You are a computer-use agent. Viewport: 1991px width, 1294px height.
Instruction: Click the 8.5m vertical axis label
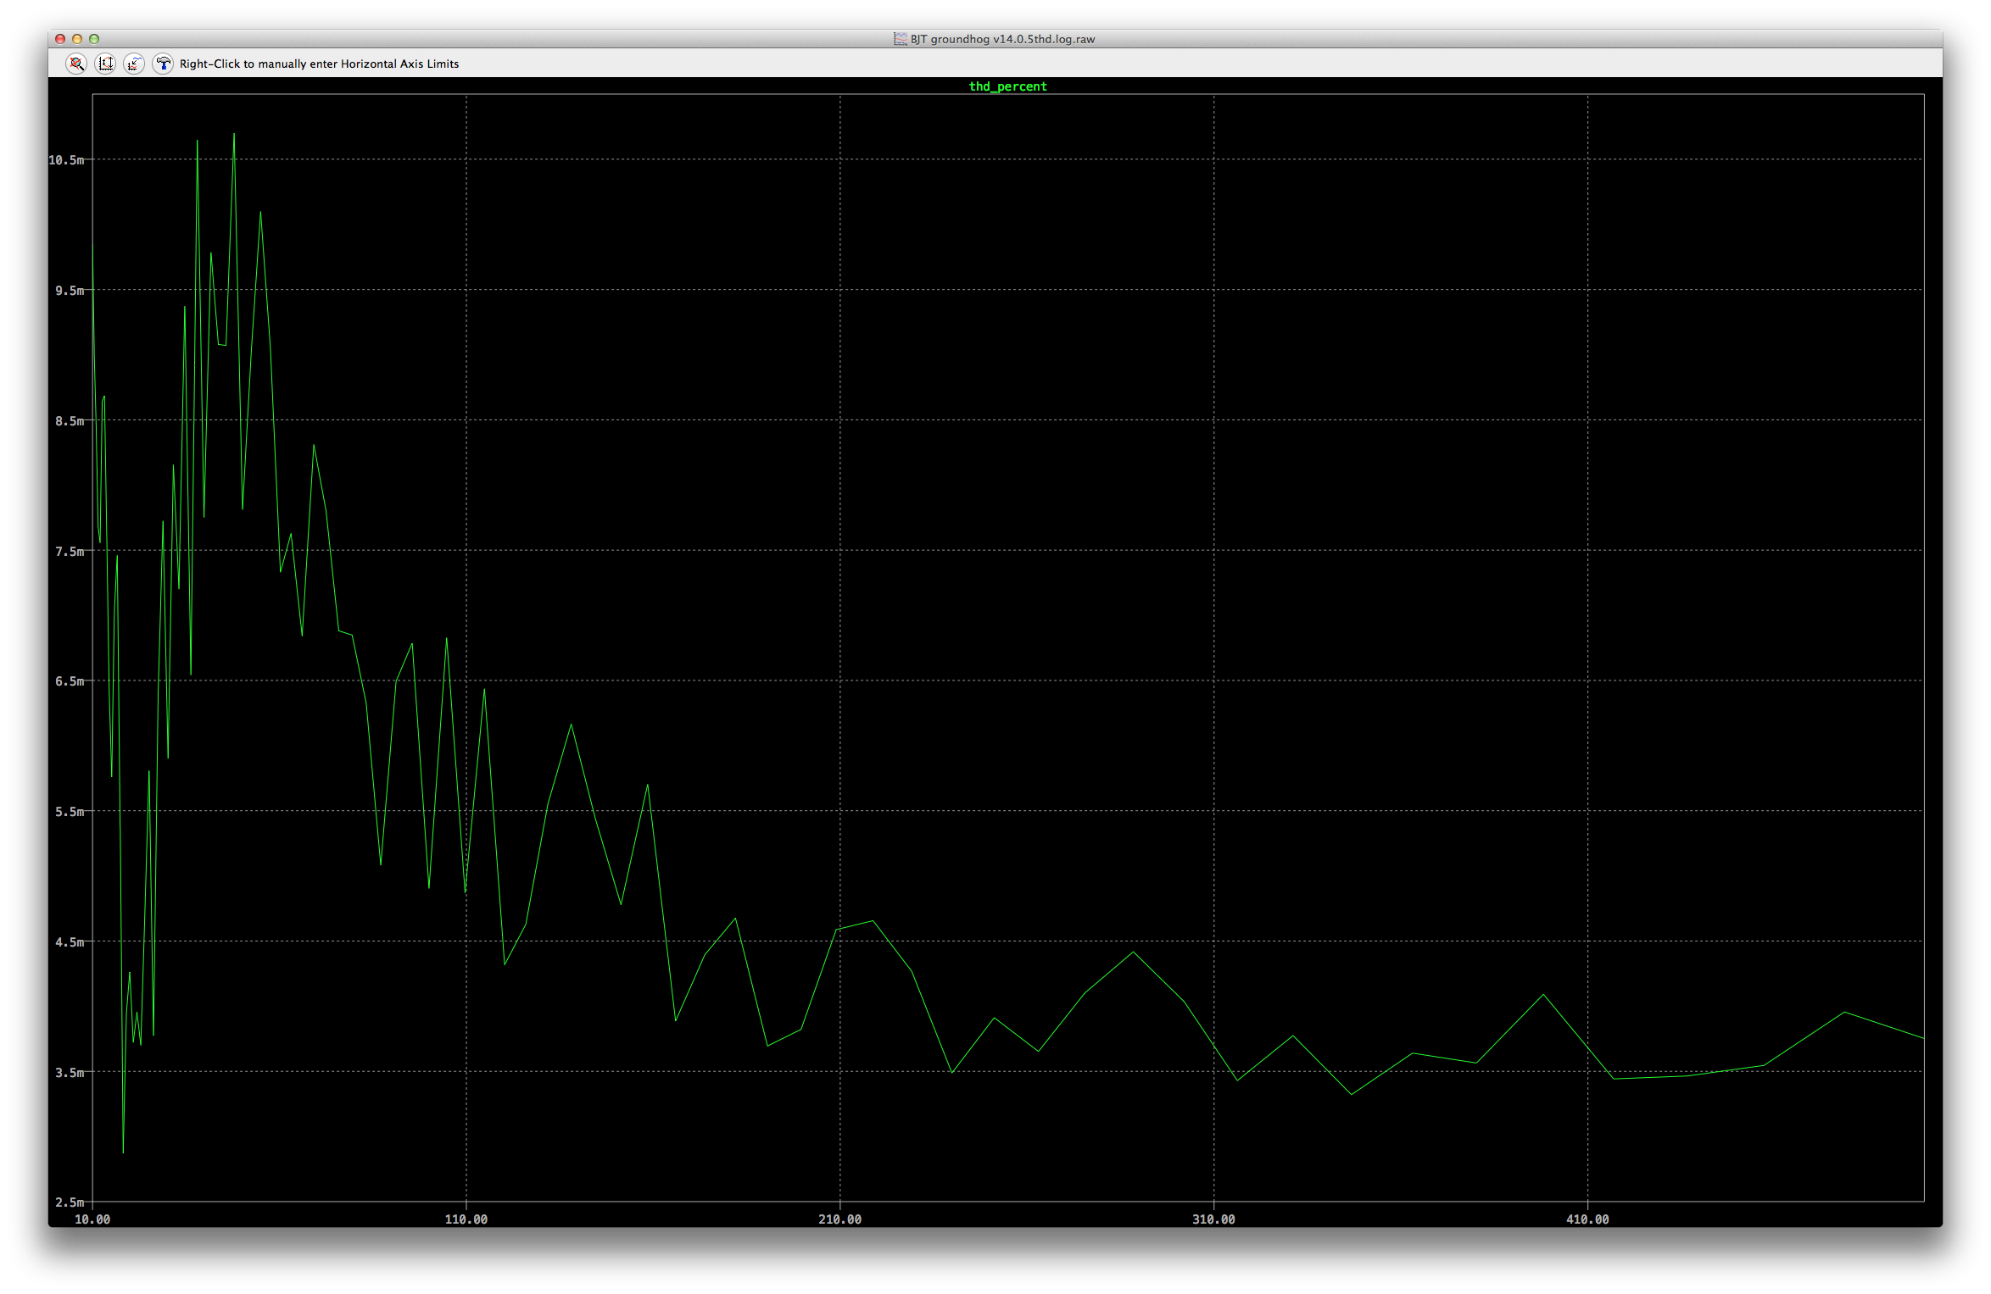tap(70, 421)
